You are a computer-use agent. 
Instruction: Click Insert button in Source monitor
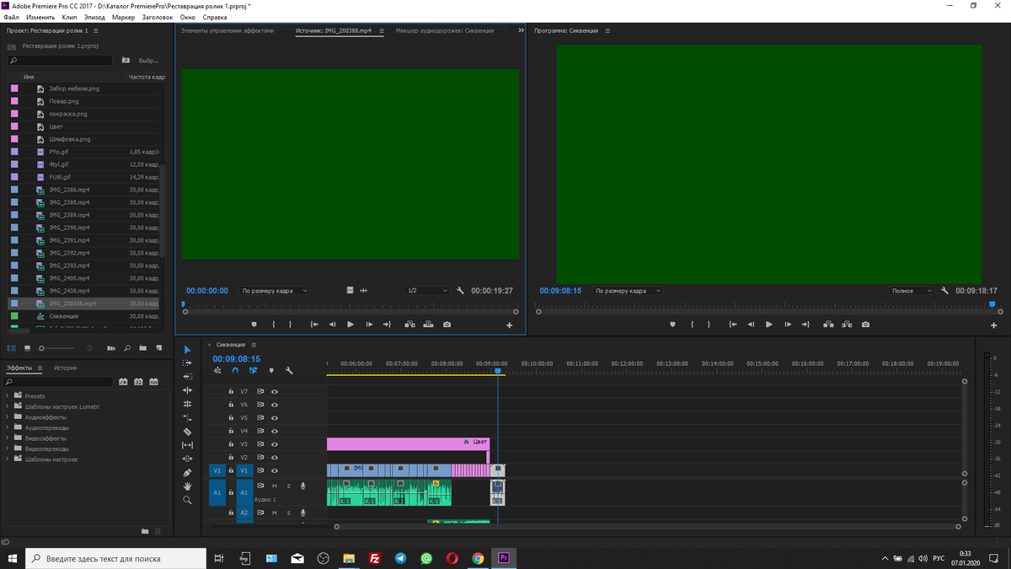click(x=409, y=325)
